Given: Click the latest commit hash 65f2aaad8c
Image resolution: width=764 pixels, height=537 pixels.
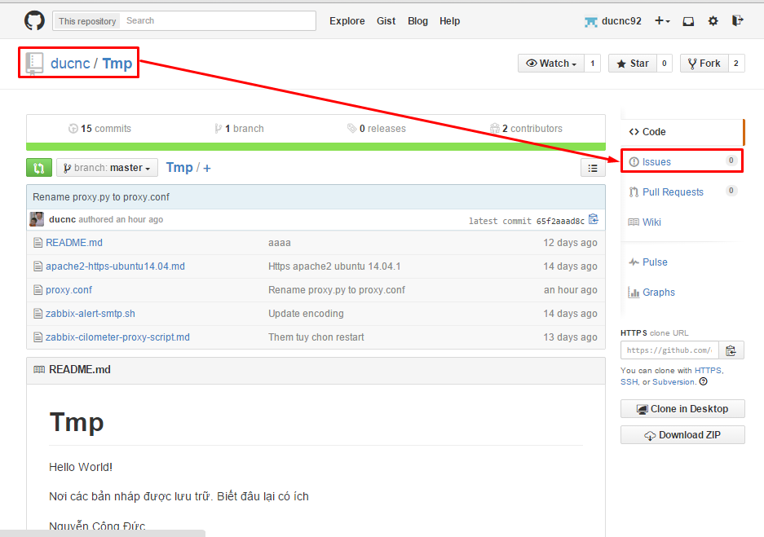Looking at the screenshot, I should click(560, 221).
